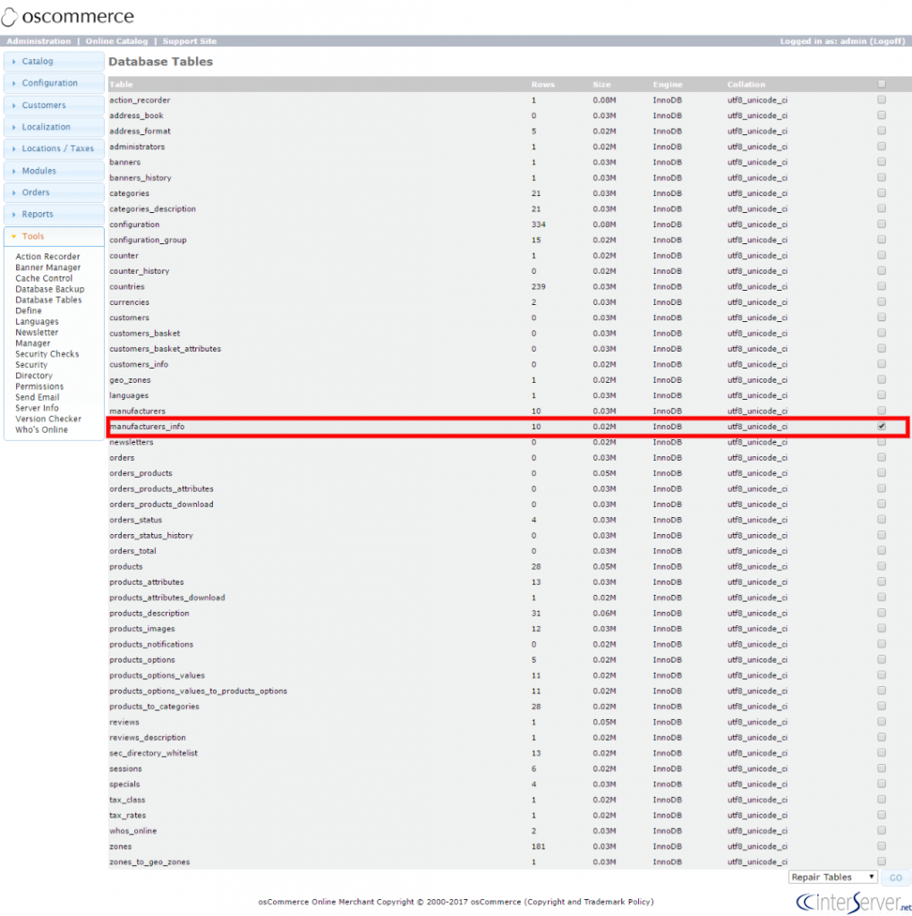Open the Online Catalog header link
Screen dimensions: 912x916
pyautogui.click(x=116, y=41)
